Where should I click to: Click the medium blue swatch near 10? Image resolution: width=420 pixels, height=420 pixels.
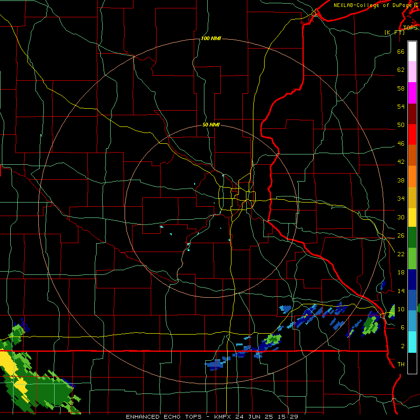pyautogui.click(x=412, y=300)
